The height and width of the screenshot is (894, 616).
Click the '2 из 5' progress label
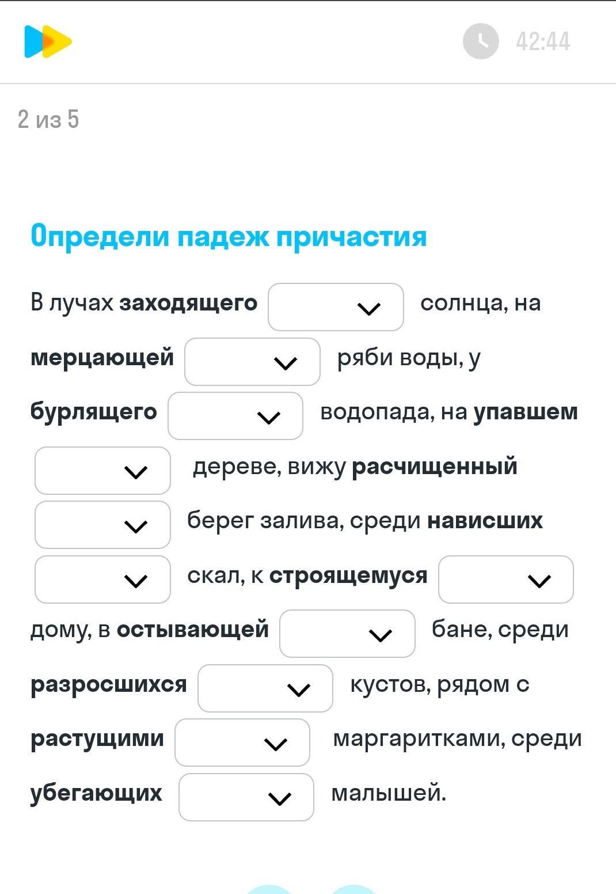coord(48,120)
